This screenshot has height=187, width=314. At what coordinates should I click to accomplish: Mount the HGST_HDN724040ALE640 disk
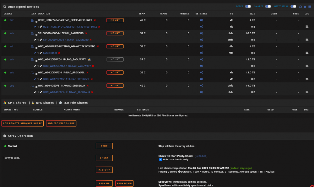click(115, 20)
